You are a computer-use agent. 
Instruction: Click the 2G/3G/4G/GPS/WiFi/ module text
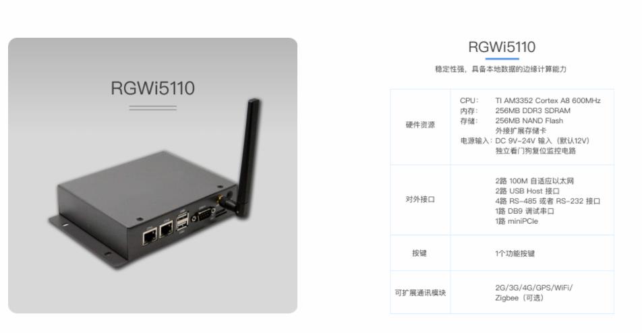click(533, 288)
